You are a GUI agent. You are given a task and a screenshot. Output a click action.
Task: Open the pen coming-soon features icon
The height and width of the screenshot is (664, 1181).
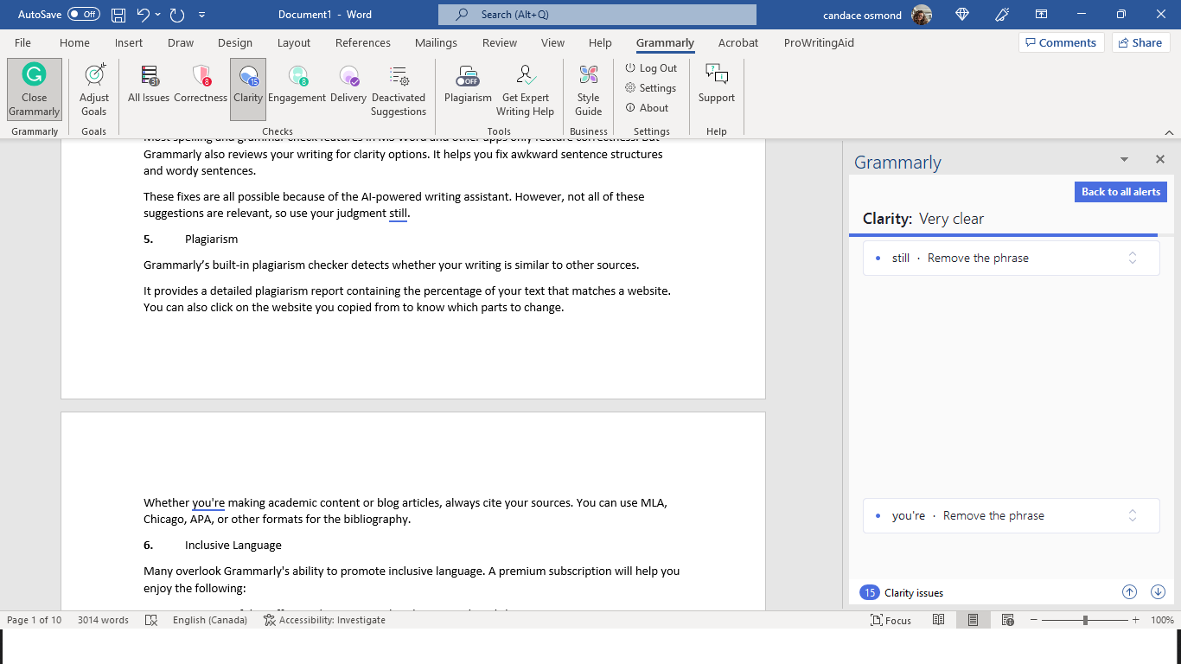click(x=1002, y=15)
